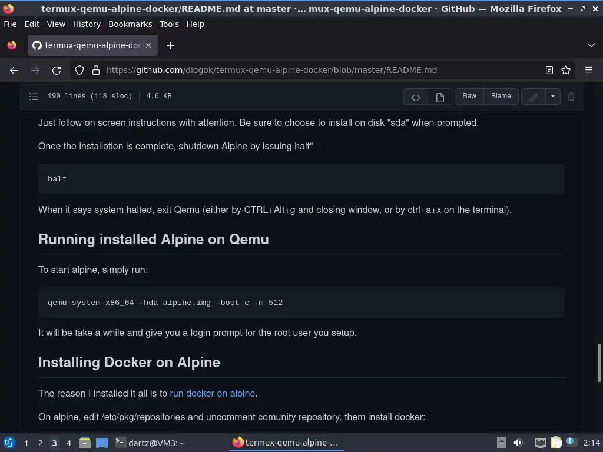Click the qemu-system-x86_64 command code block
Screen dimensions: 603x452
tap(301, 303)
